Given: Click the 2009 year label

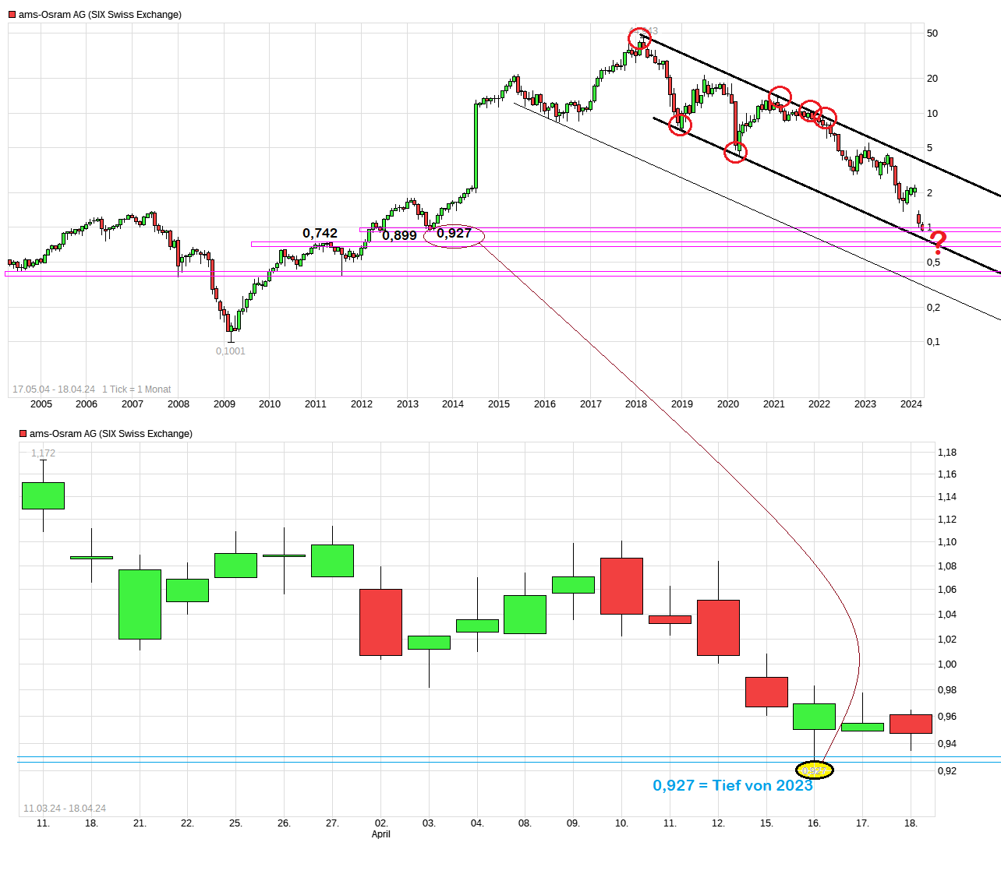Looking at the screenshot, I should 225,404.
